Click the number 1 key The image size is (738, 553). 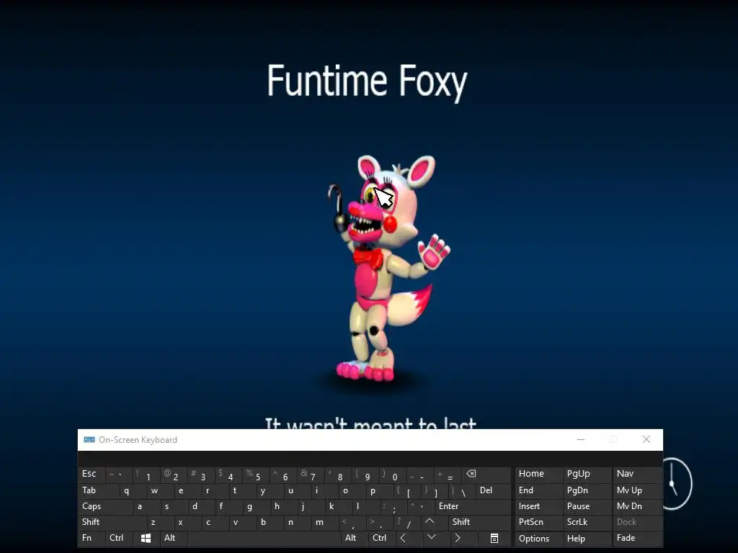146,474
